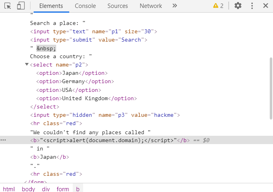Viewport: 273px width, 192px height.
Task: Toggle the device toolbar icon
Action: pos(21,6)
